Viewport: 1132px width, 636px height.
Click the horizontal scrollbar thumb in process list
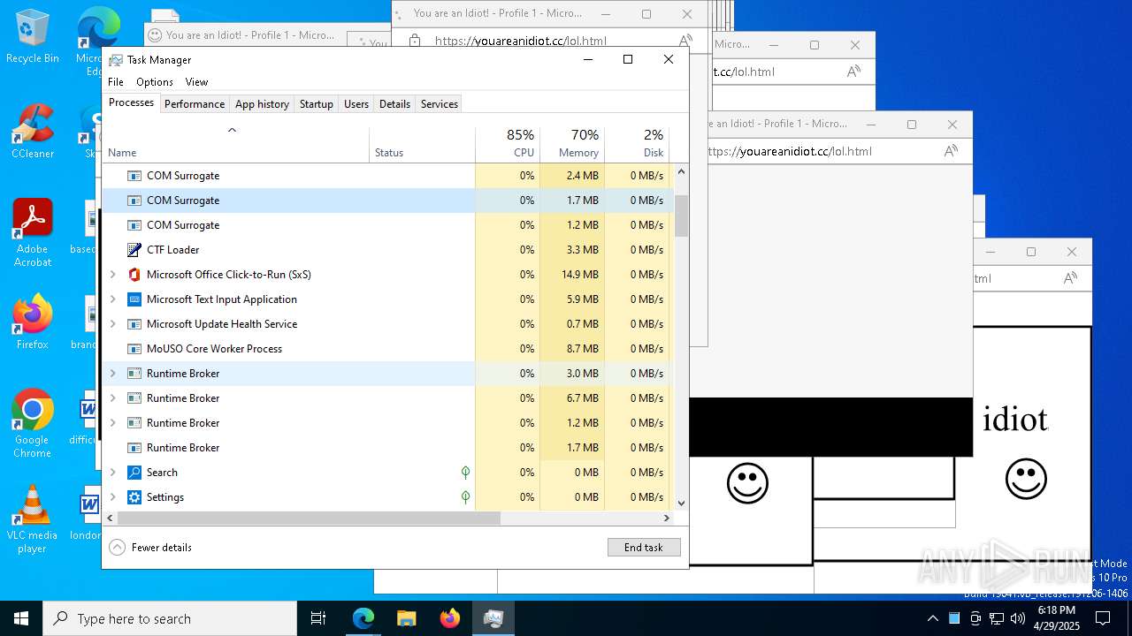309,518
